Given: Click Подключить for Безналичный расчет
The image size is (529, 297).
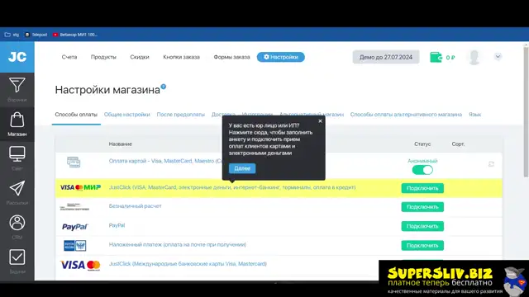Looking at the screenshot, I should coord(422,207).
